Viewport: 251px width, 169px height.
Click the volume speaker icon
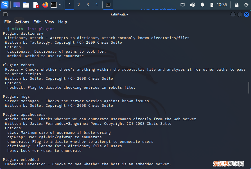coord(193,5)
